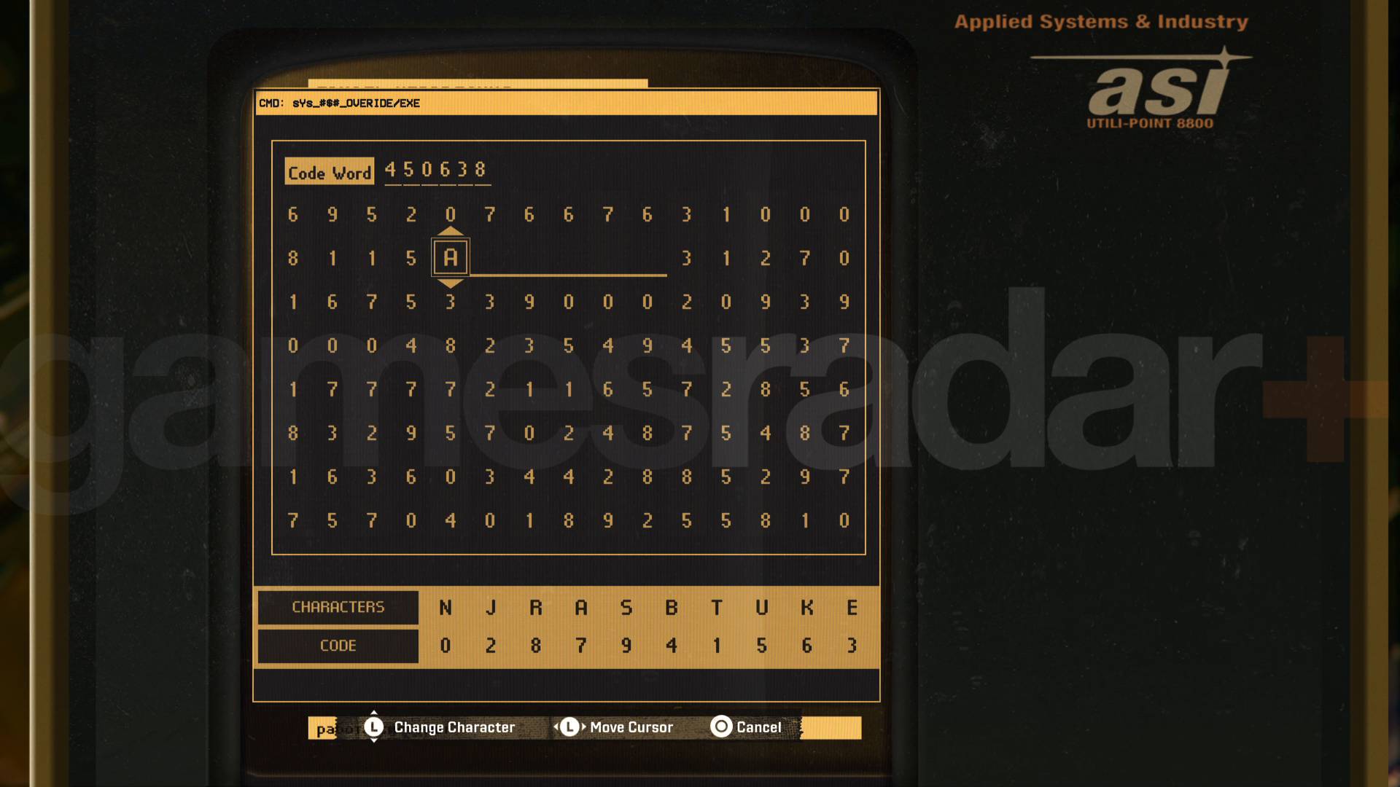Select character 'J' in the code table
The image size is (1400, 787).
pyautogui.click(x=491, y=606)
